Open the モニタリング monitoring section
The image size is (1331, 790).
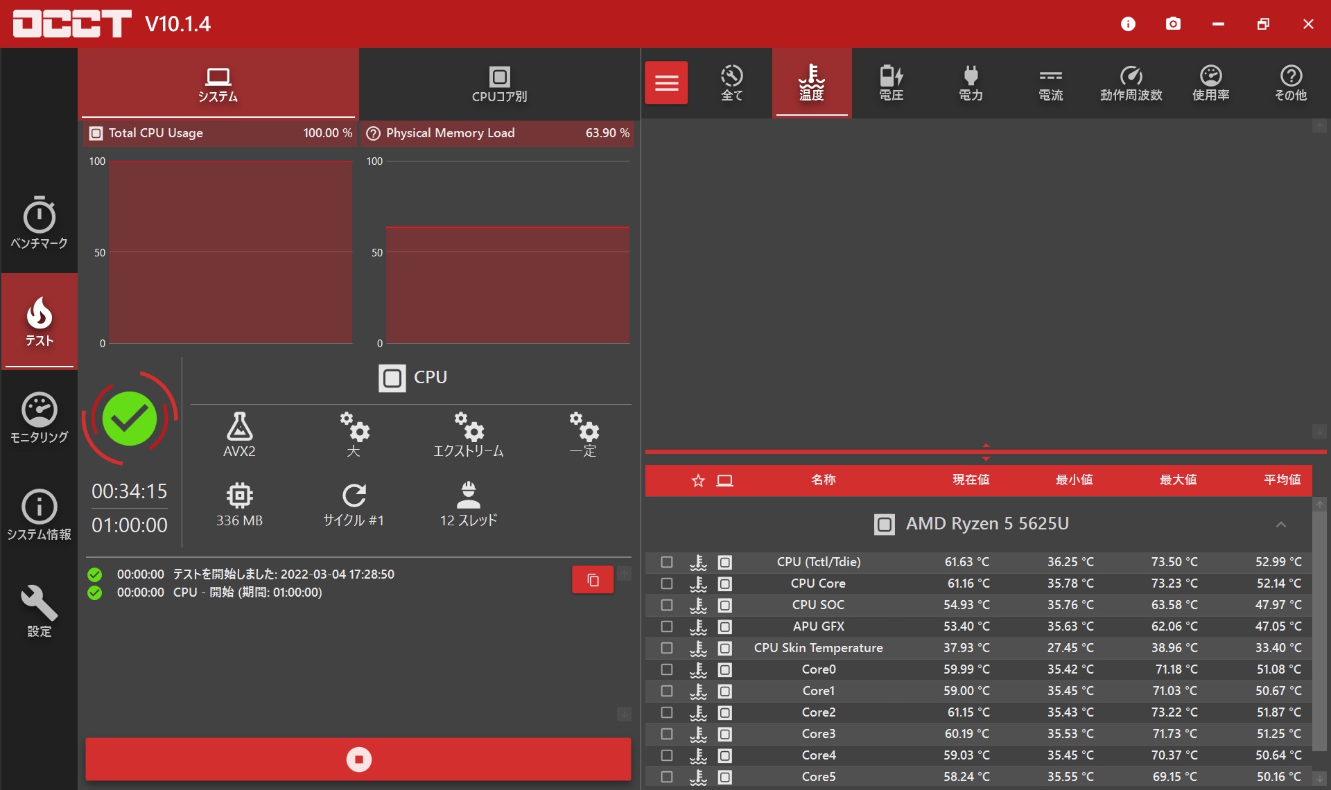(x=40, y=418)
